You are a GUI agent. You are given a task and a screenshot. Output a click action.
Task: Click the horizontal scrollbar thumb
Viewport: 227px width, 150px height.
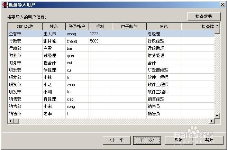point(16,121)
